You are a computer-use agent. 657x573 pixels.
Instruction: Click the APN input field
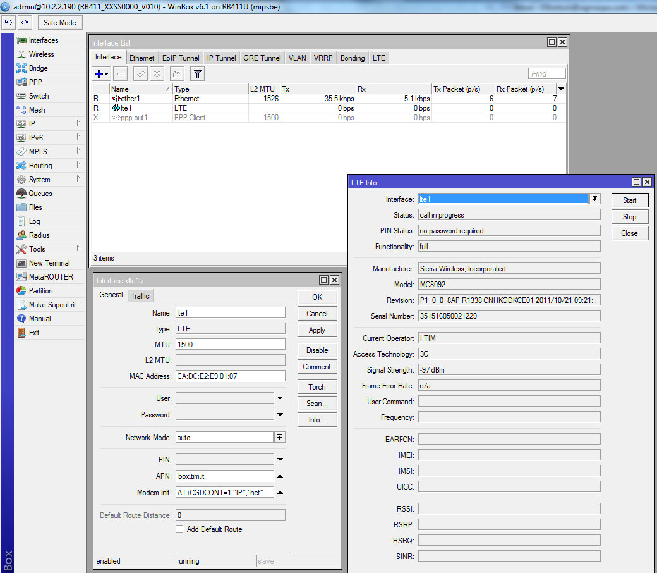(x=225, y=476)
